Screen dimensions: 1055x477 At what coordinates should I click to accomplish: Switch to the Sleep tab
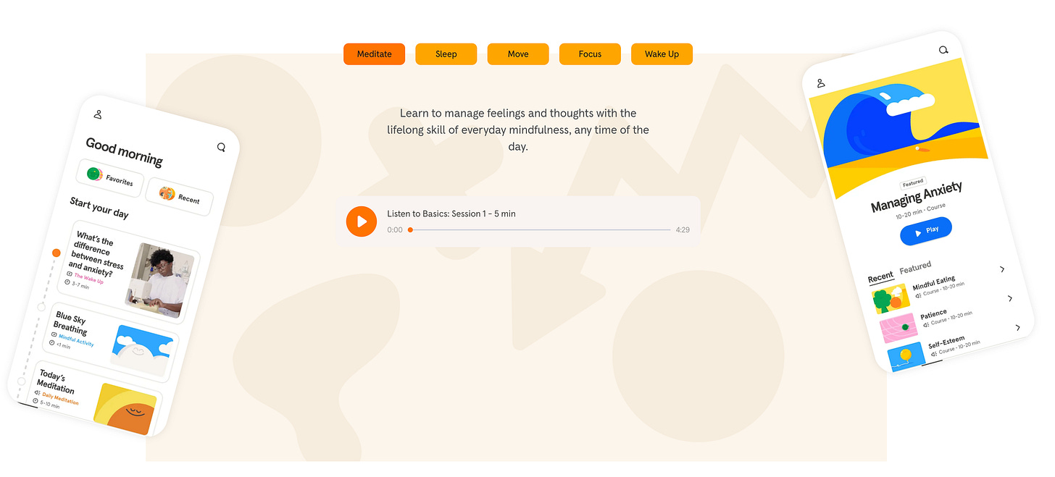(x=446, y=54)
